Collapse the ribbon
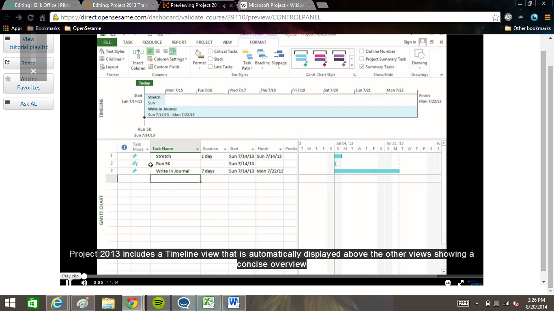Screen dimensions: 554x311 442,75
